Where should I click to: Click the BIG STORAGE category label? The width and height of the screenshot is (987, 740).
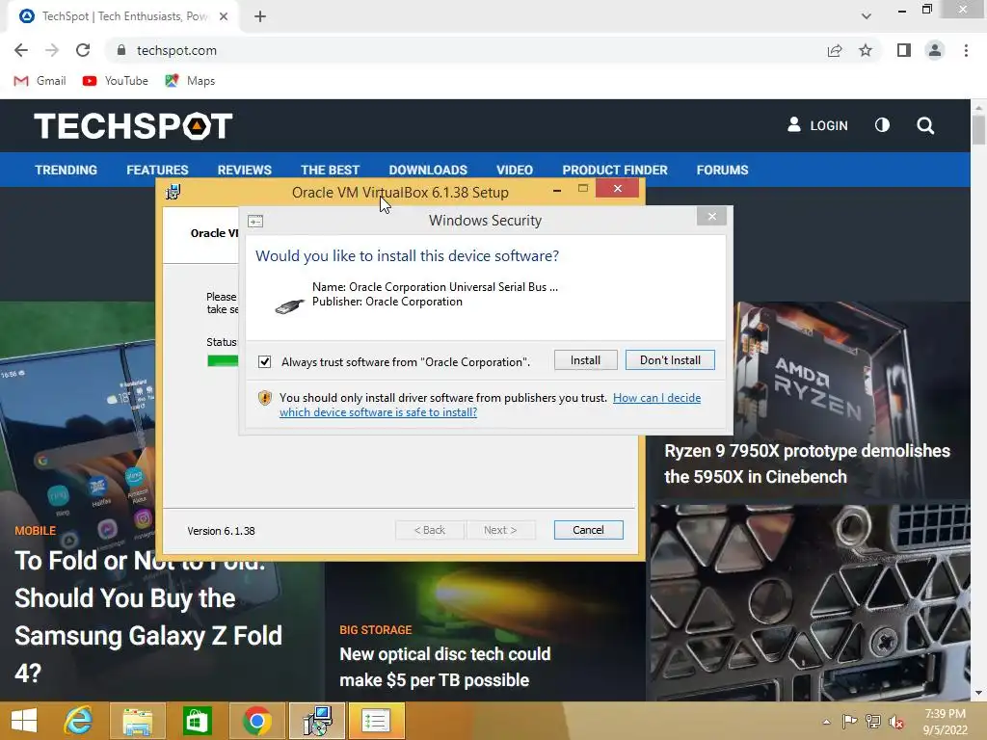[x=375, y=630]
